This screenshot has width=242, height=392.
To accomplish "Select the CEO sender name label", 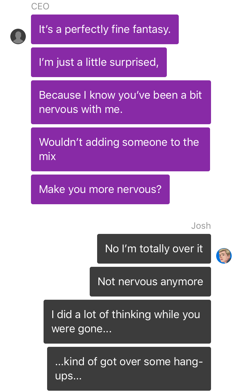I will 40,6.
